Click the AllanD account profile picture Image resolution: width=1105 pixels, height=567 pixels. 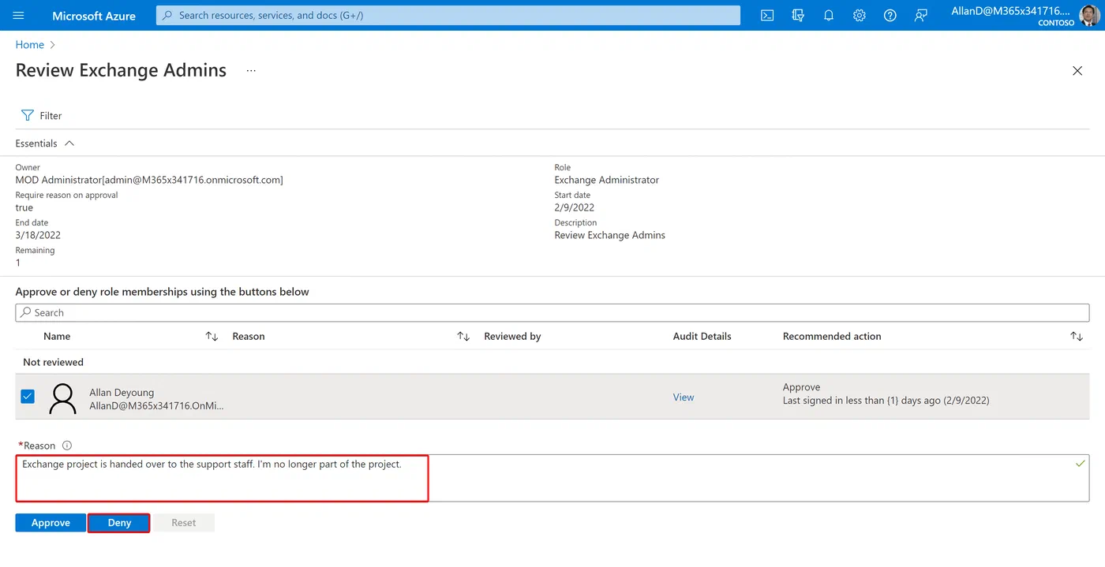[1089, 16]
